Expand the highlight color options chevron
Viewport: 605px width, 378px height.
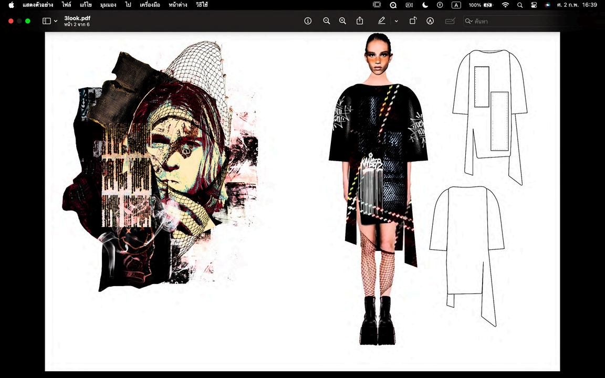[397, 21]
